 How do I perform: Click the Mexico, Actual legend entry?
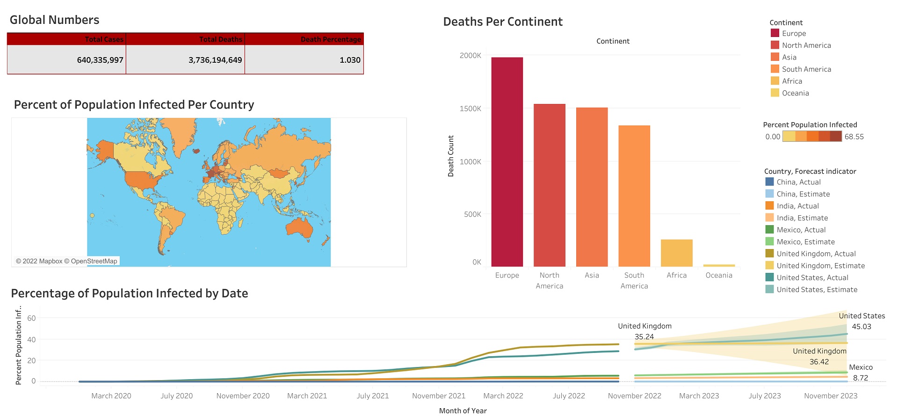[x=801, y=230]
